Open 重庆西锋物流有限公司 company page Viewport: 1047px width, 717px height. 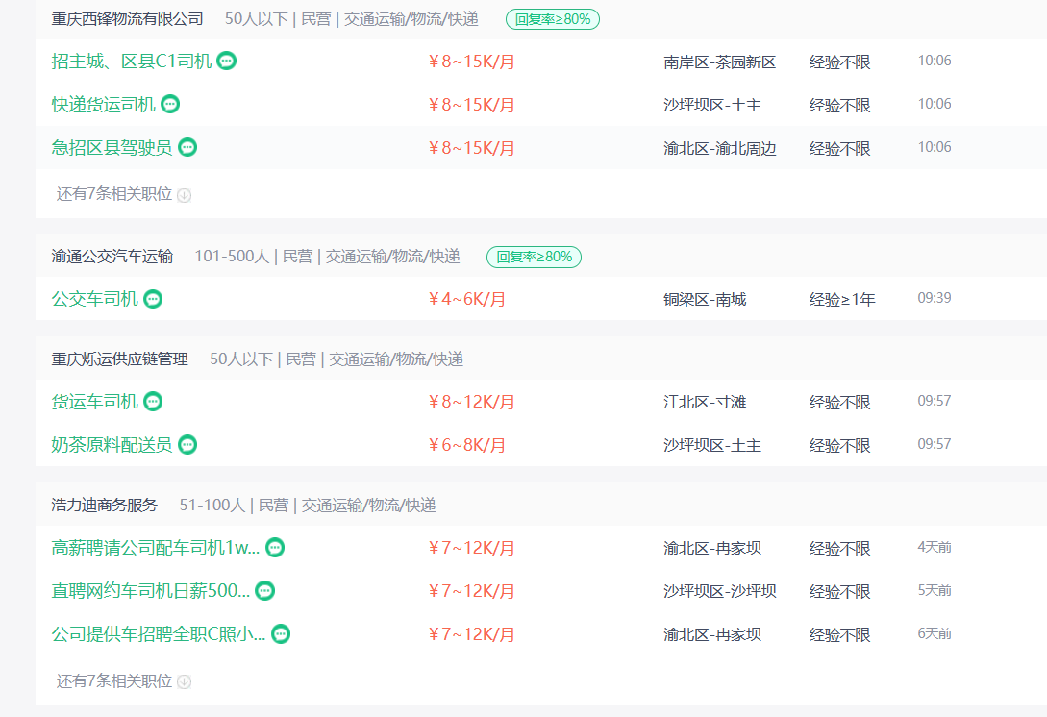point(128,18)
